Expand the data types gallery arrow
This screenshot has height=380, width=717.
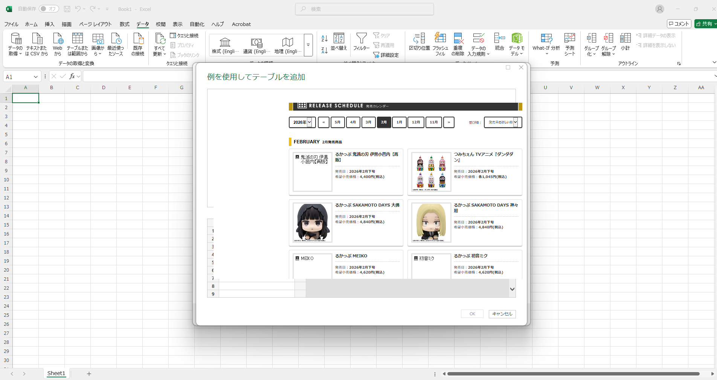(308, 45)
